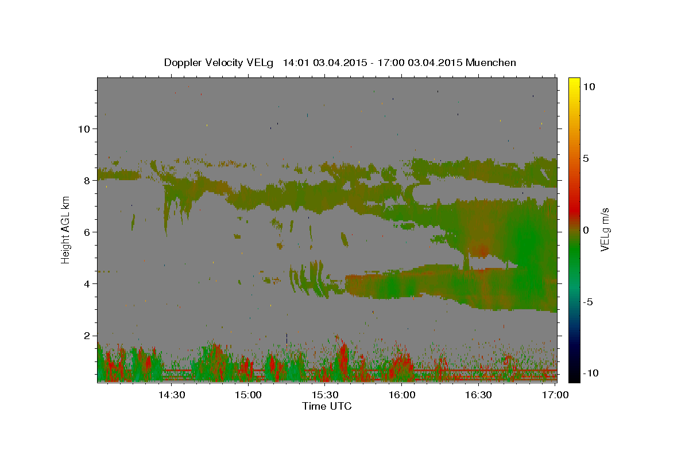Select the '15:30' time axis label
689x459 pixels.
325,395
